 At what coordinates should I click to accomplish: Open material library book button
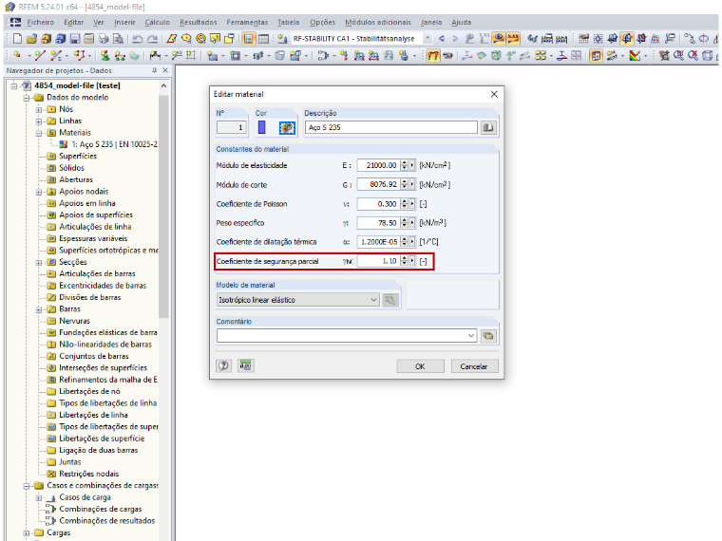488,127
